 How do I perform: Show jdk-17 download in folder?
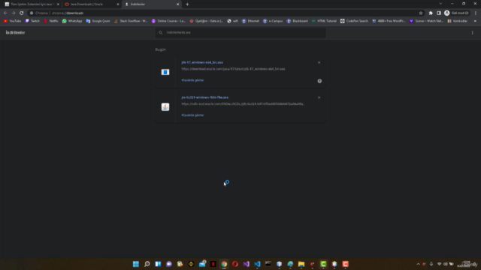pos(192,80)
